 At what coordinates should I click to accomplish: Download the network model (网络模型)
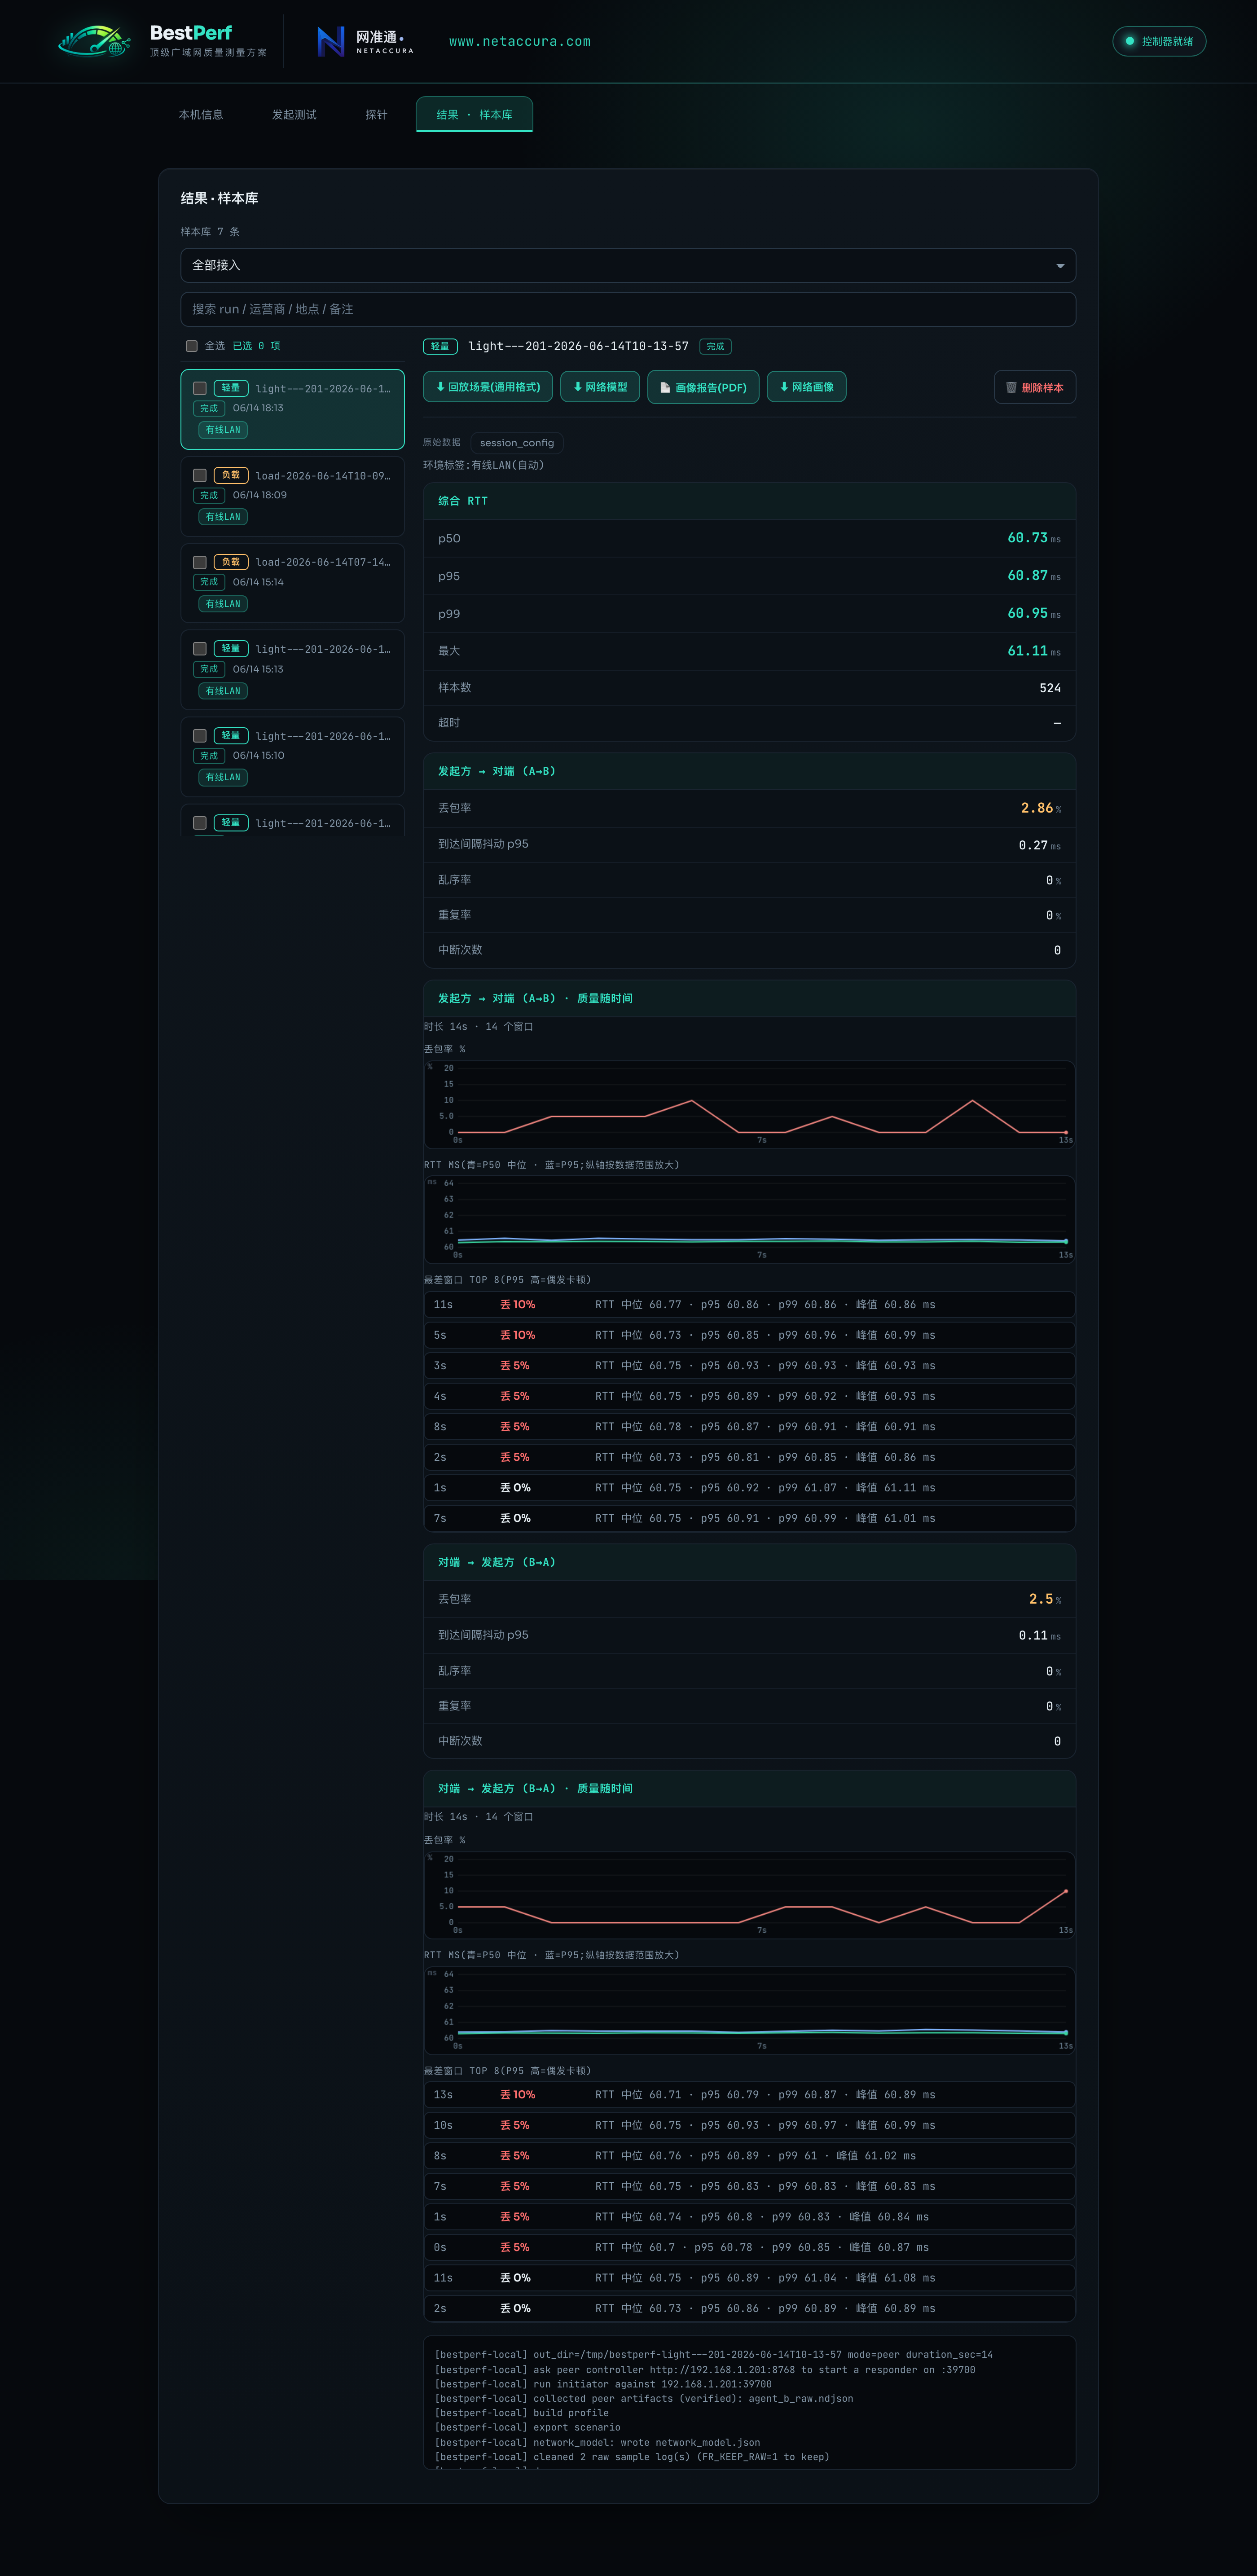tap(600, 387)
